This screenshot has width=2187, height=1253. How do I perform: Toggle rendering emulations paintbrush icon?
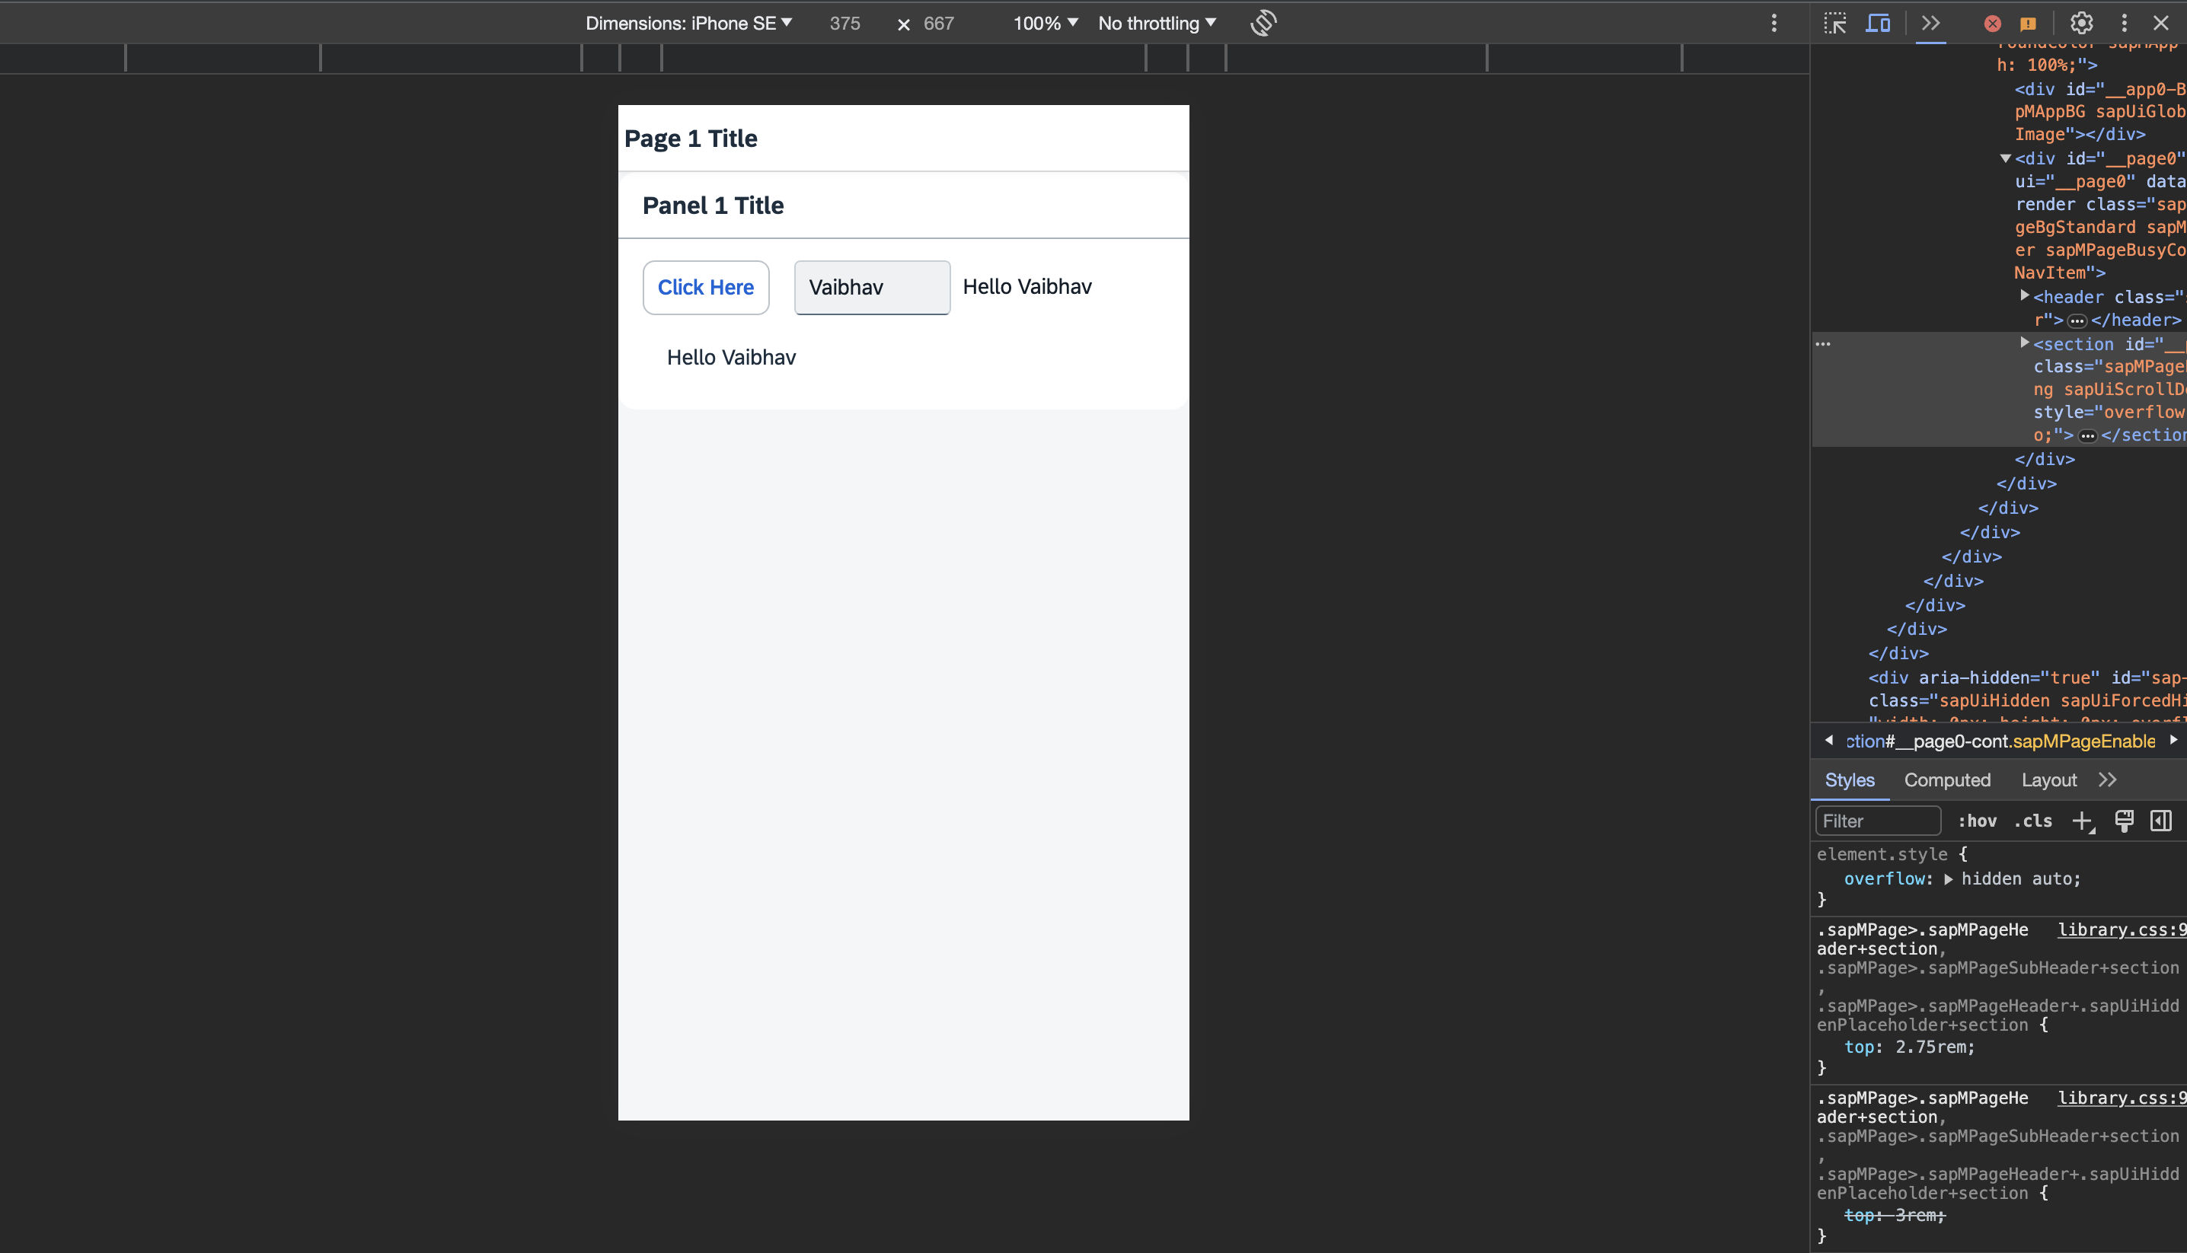pyautogui.click(x=2123, y=821)
